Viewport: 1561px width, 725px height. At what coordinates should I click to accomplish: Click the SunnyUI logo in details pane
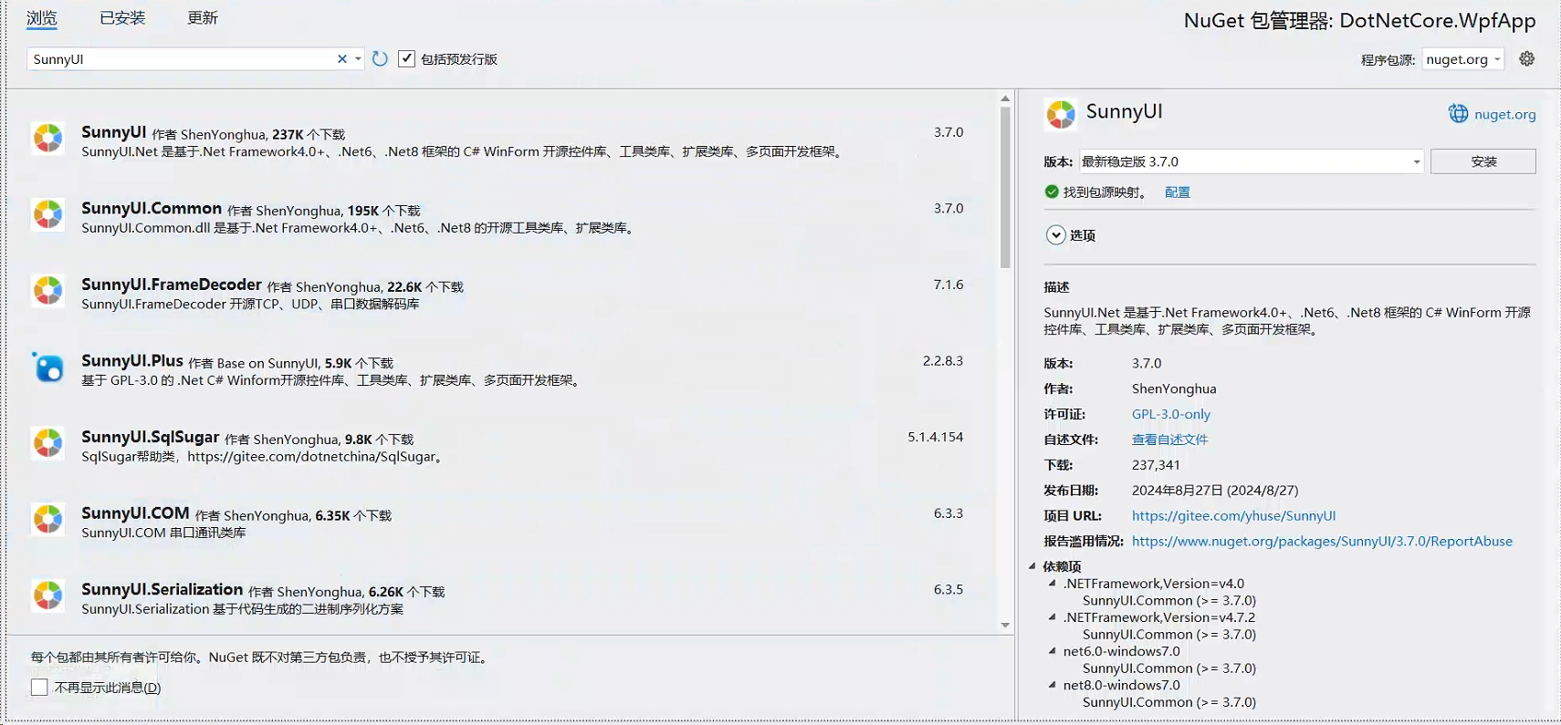pos(1060,114)
